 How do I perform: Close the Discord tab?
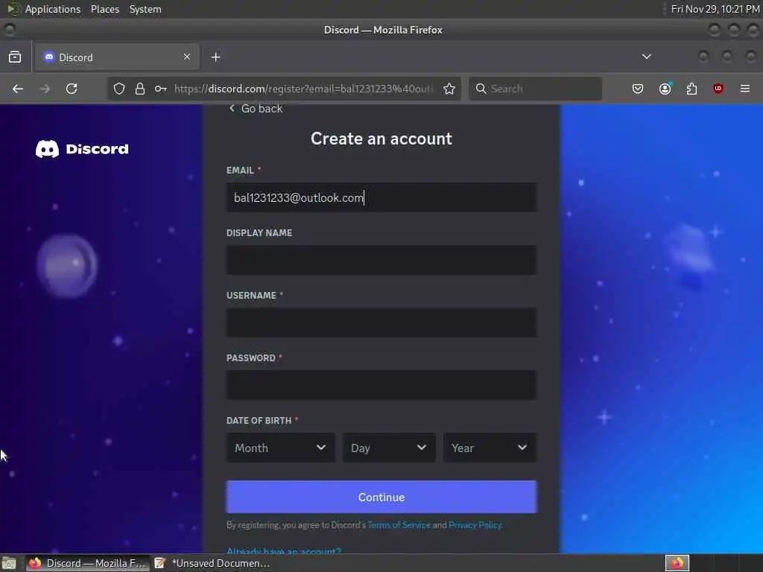[x=187, y=57]
